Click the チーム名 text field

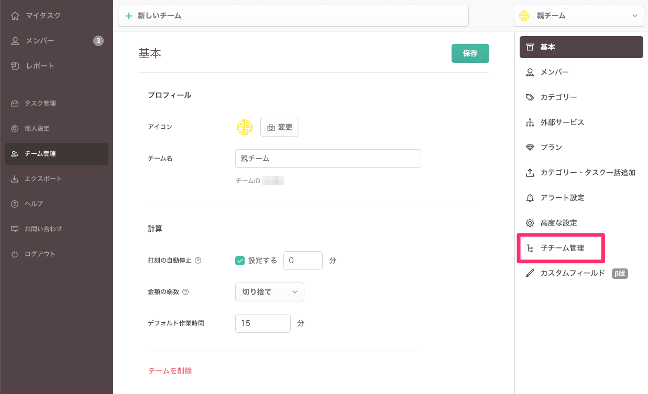(x=328, y=159)
